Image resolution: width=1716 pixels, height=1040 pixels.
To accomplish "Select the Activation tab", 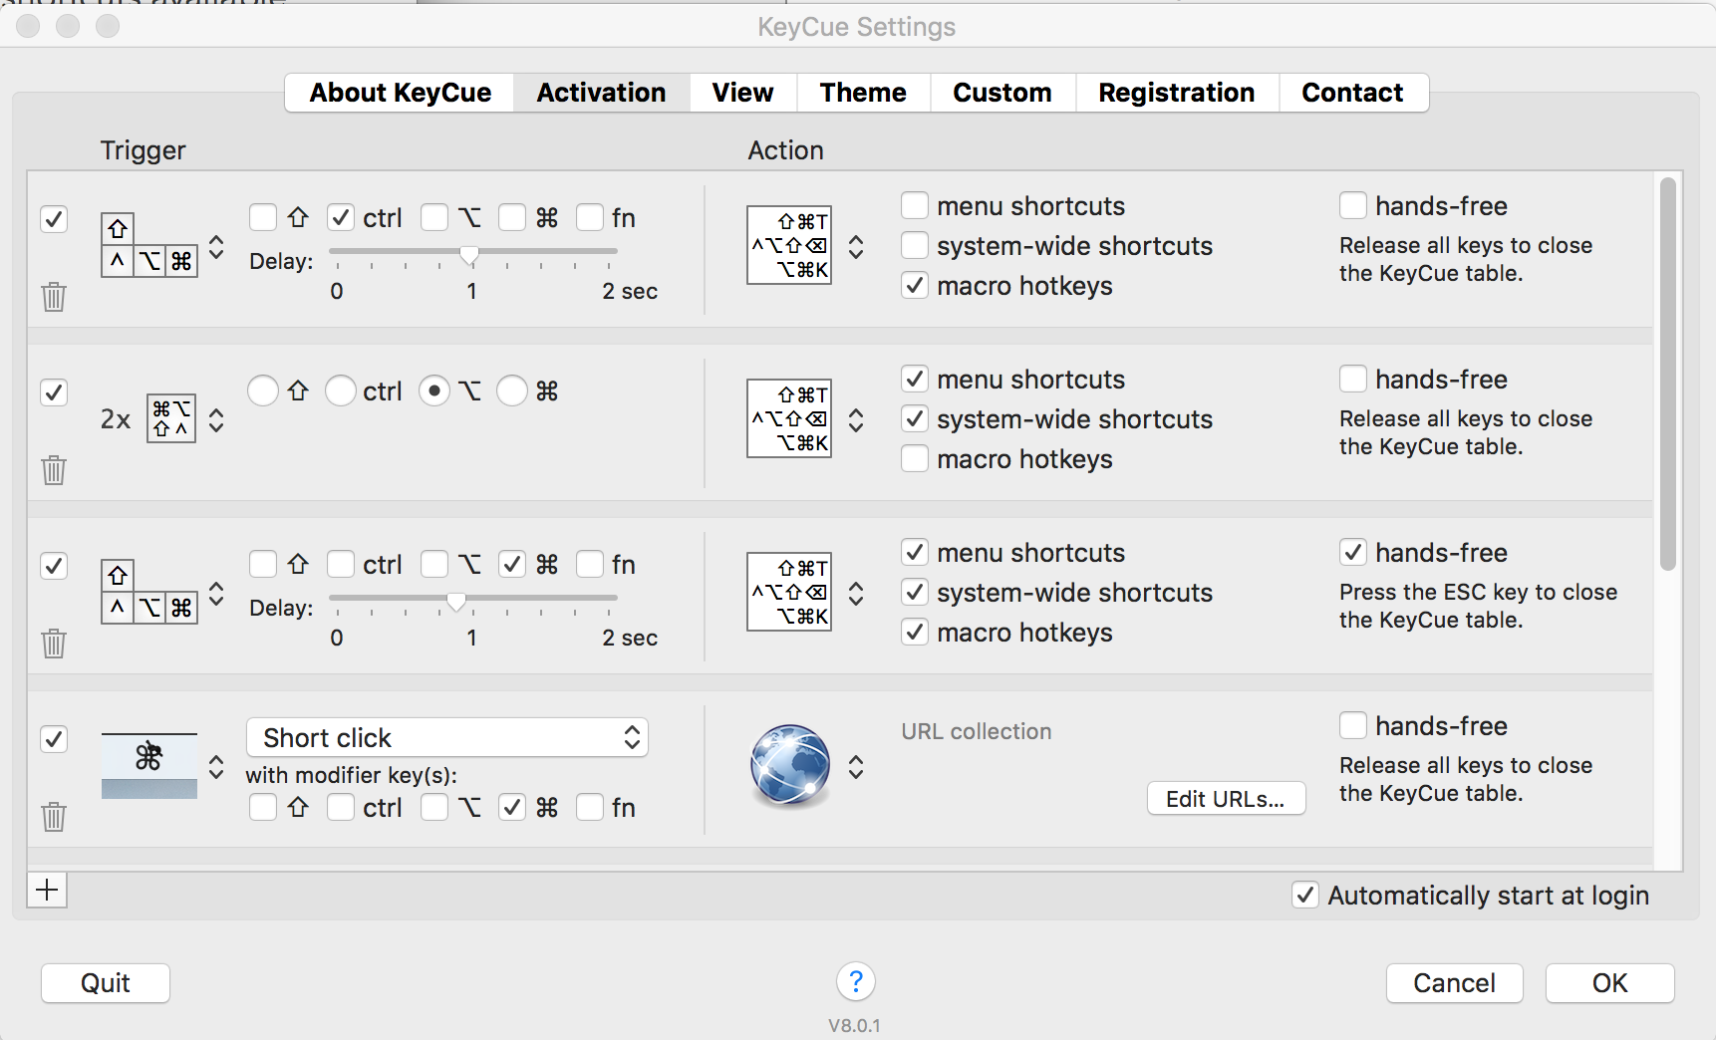I will 601,93.
